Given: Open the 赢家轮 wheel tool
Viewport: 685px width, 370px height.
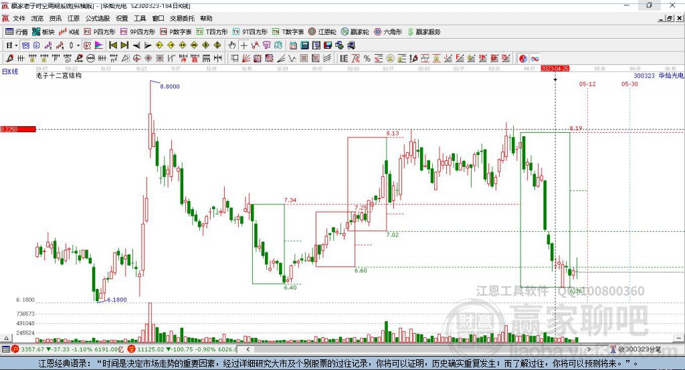Looking at the screenshot, I should point(355,31).
